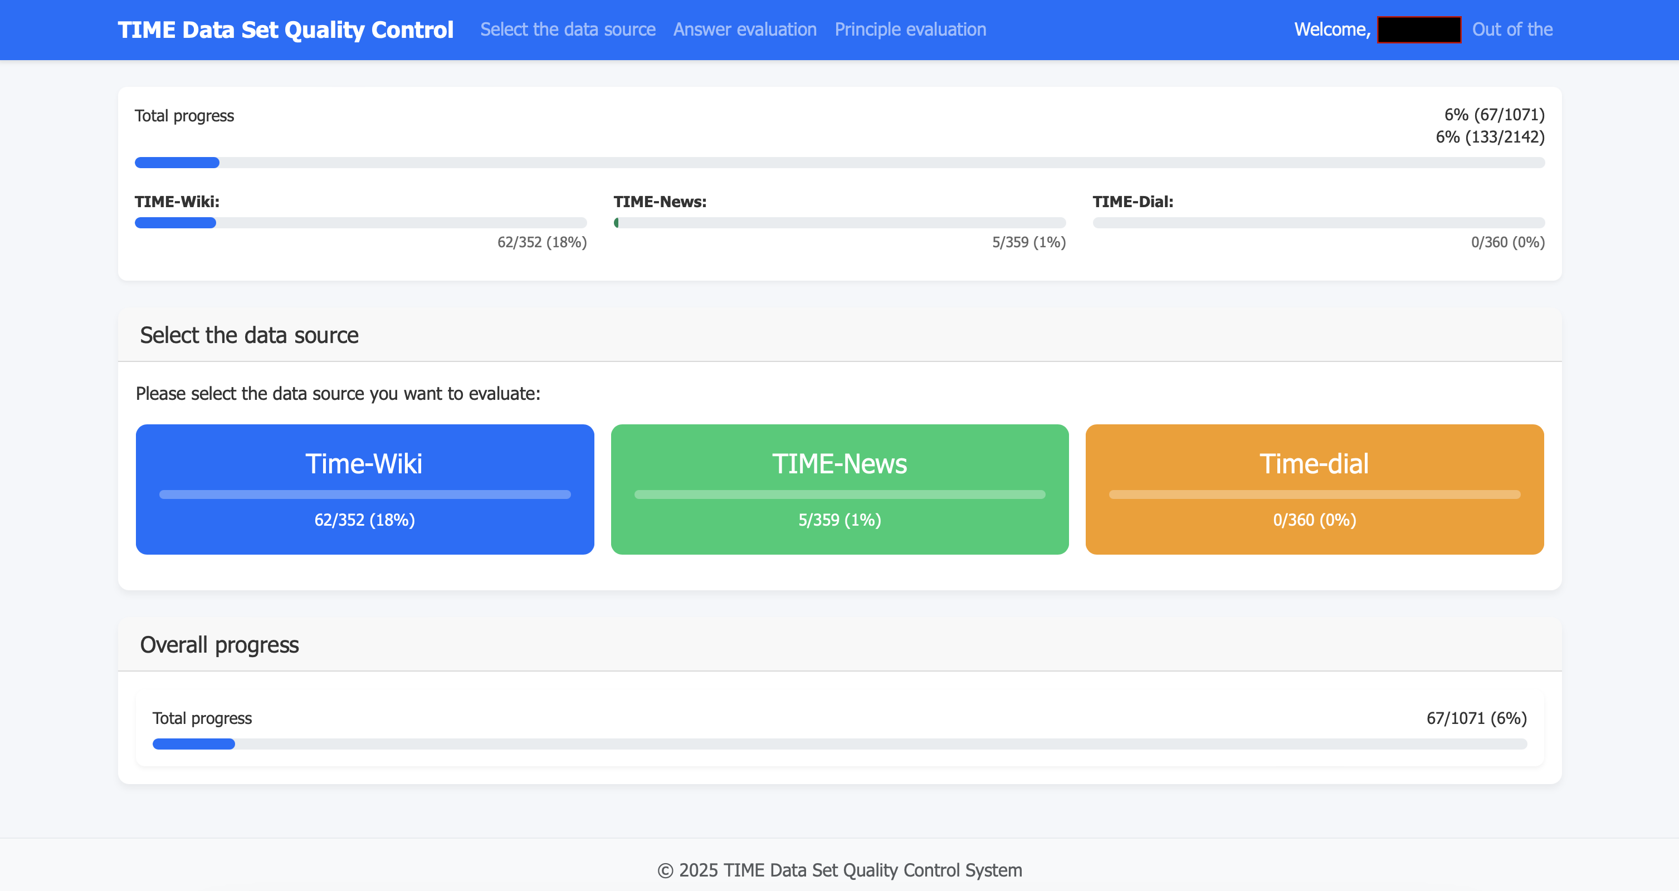
Task: Click the TIME-Dial progress bar
Action: click(1318, 223)
